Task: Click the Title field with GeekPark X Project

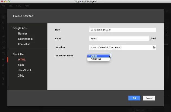Action: 123,30
